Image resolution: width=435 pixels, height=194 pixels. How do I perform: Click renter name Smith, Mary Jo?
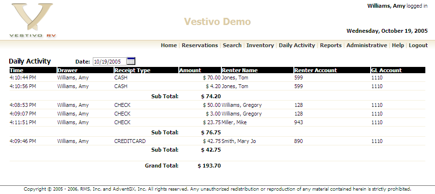239,141
